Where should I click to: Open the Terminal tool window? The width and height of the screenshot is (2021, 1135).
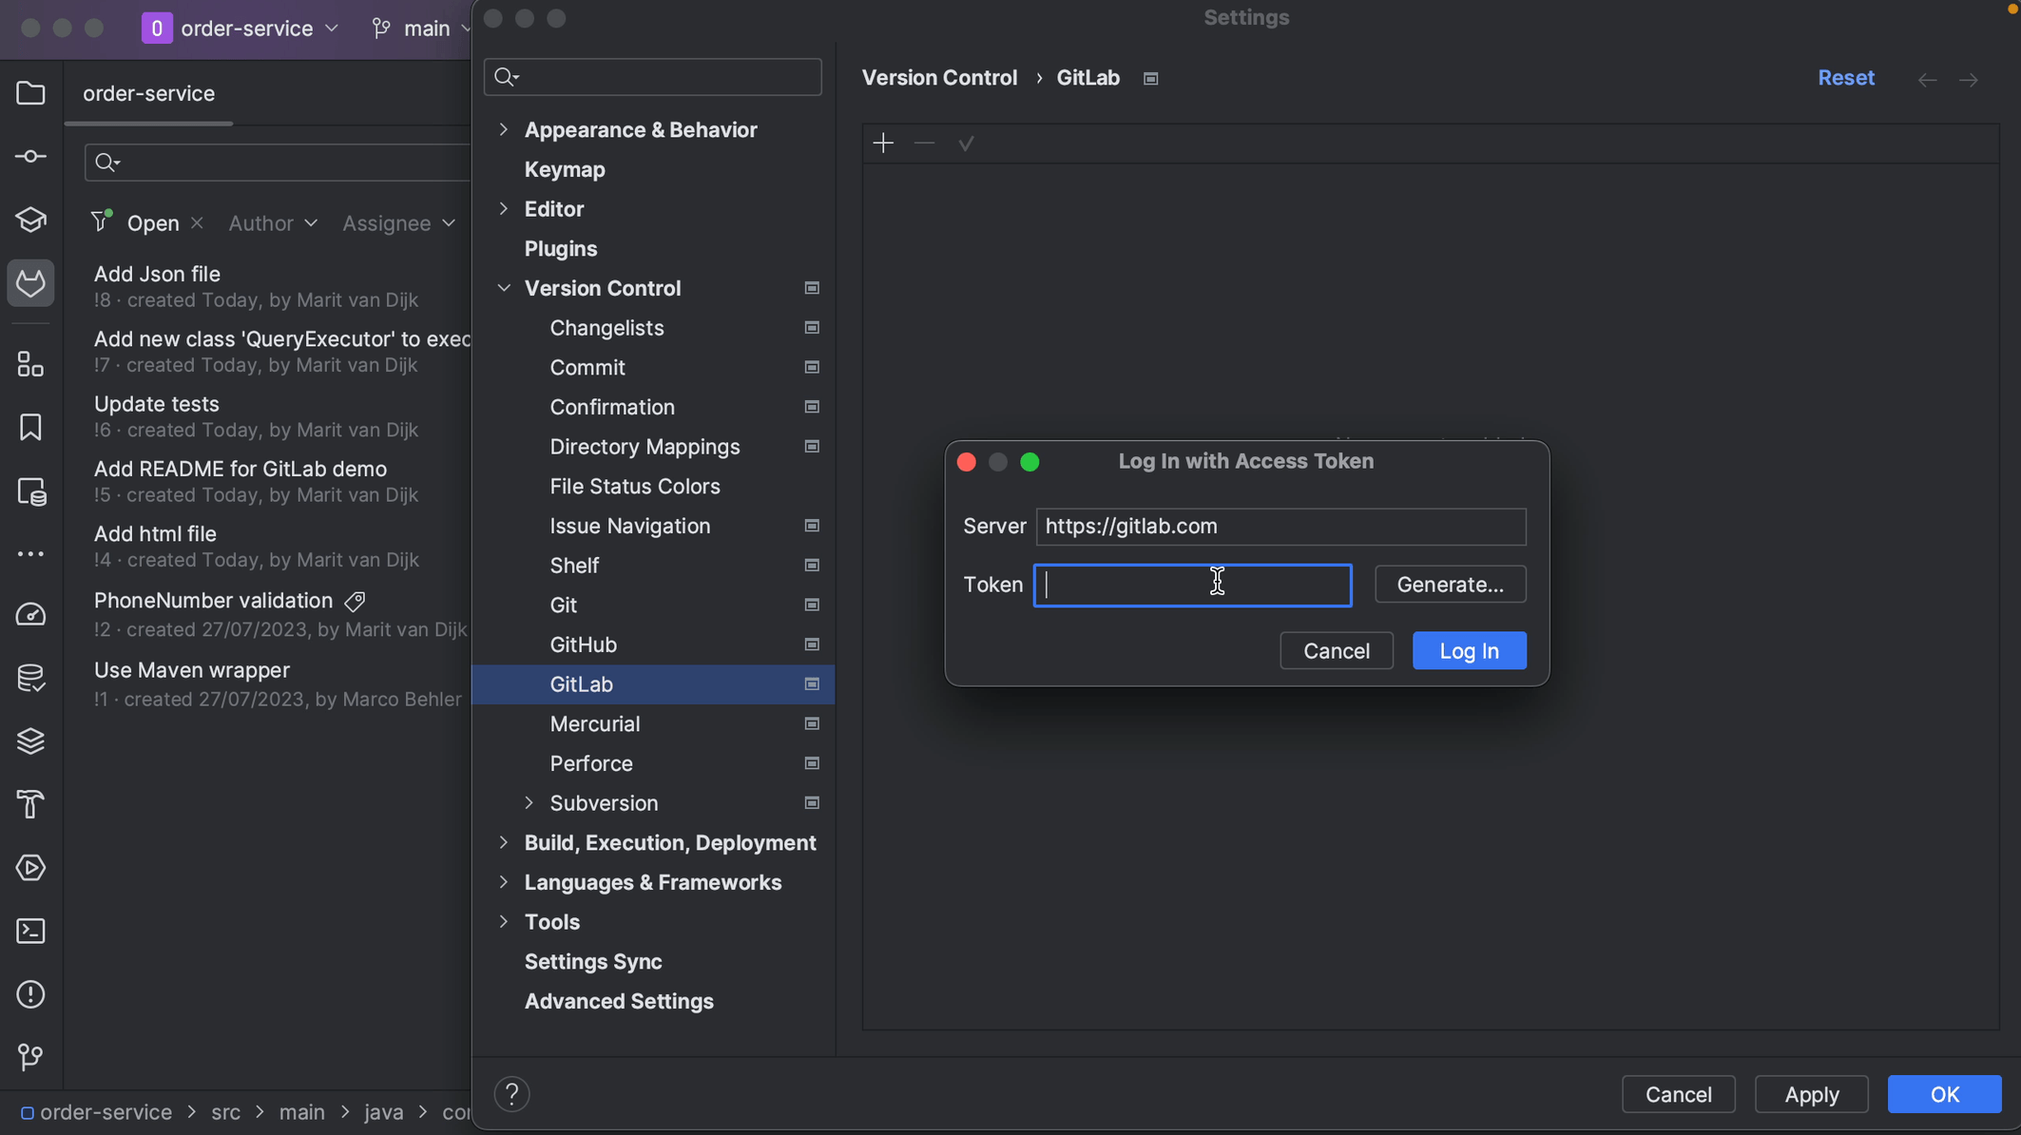click(30, 932)
